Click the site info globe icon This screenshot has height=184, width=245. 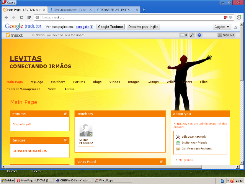click(x=38, y=17)
